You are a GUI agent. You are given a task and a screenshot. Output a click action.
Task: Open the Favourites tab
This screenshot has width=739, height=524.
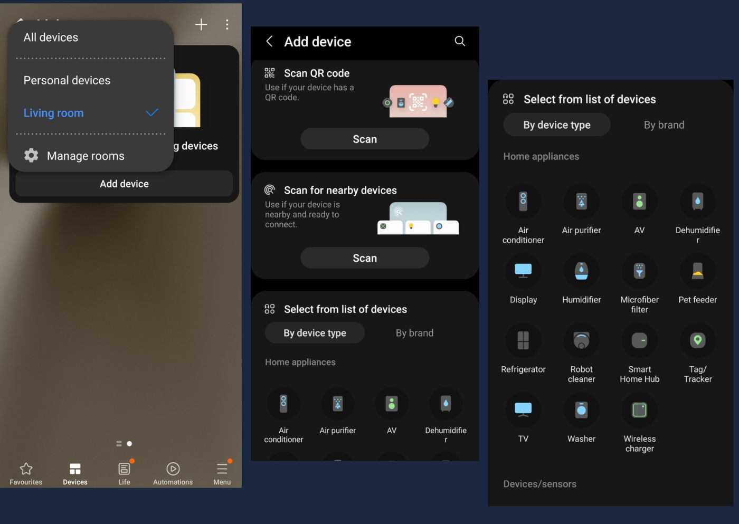(26, 473)
